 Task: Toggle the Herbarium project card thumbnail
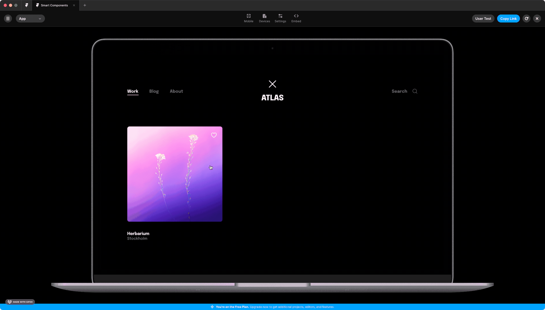coord(175,174)
